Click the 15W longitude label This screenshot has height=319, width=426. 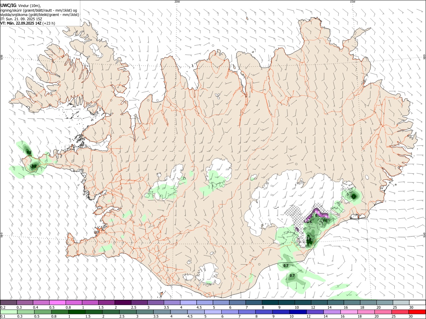352,2
